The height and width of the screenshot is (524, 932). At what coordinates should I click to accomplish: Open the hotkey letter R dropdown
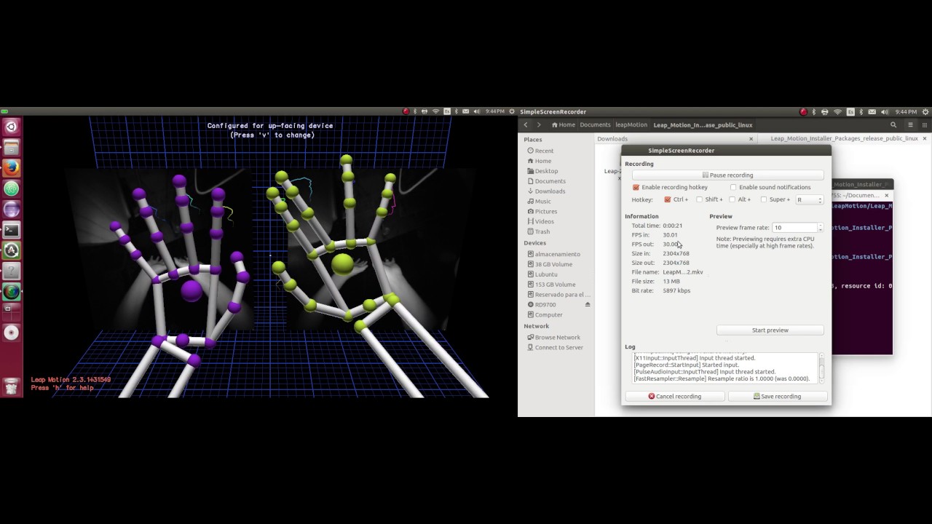pyautogui.click(x=810, y=199)
